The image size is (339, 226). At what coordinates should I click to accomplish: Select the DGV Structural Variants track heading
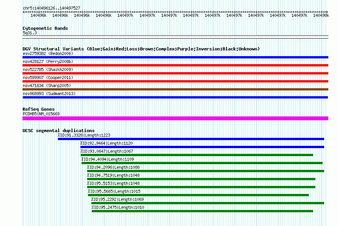(141, 49)
